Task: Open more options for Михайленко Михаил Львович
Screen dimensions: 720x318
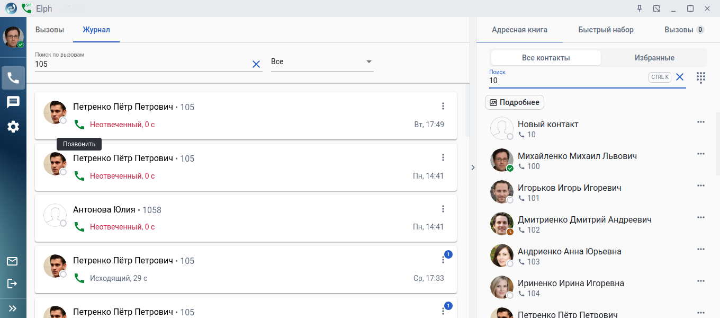Action: pyautogui.click(x=701, y=154)
